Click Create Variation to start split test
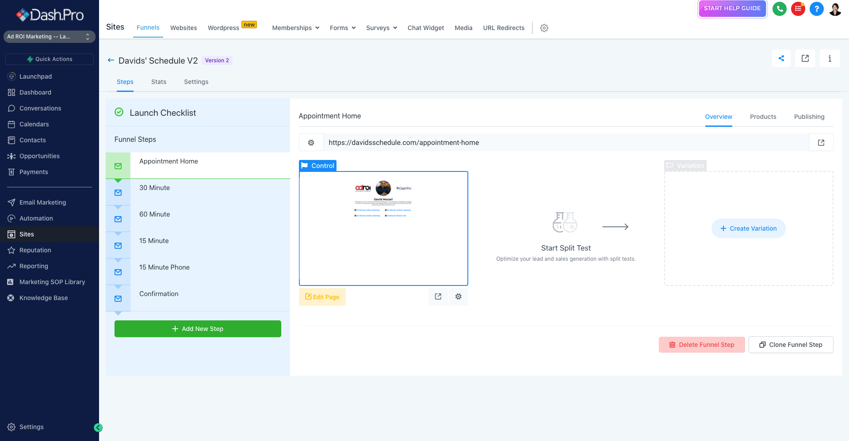This screenshot has height=441, width=849. point(748,228)
